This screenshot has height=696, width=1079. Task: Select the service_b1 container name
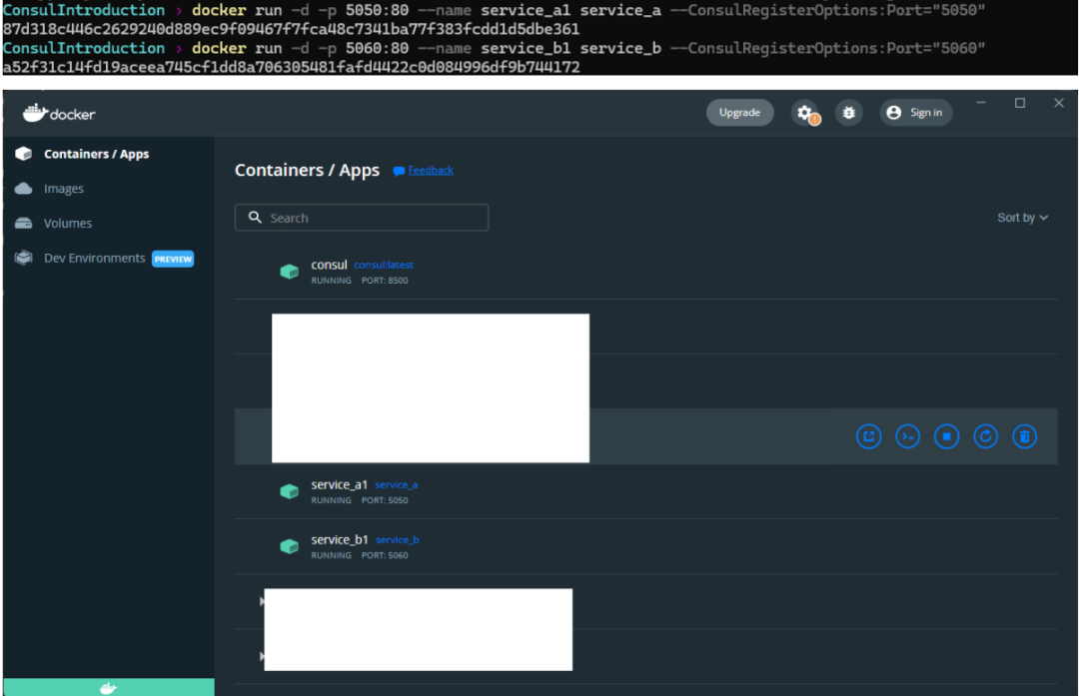point(340,540)
